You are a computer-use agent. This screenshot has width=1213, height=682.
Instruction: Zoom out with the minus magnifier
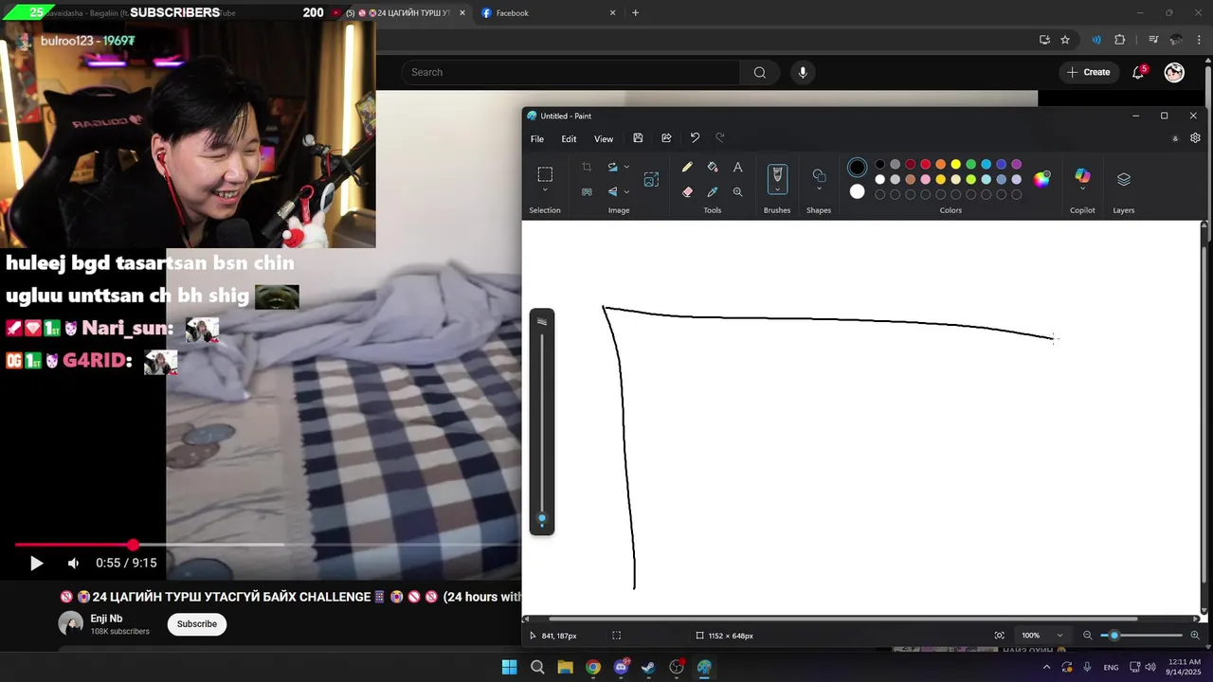pyautogui.click(x=1088, y=636)
